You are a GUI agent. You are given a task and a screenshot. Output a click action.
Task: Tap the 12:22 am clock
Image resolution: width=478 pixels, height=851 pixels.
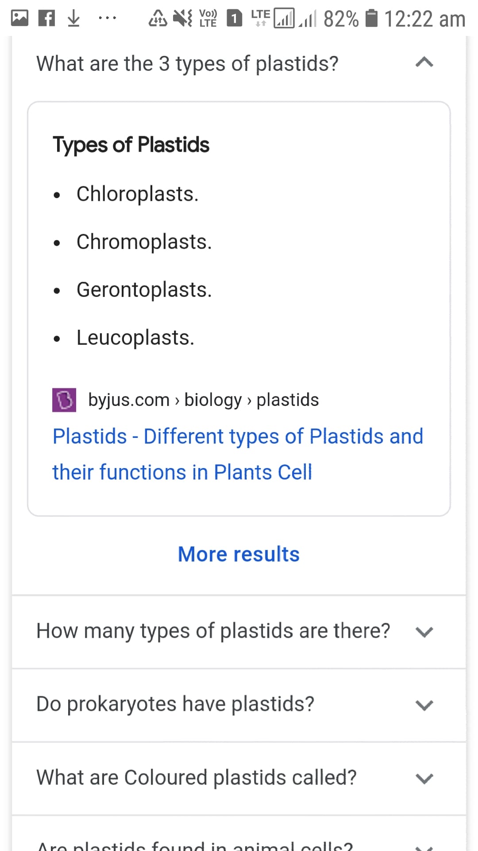(425, 19)
